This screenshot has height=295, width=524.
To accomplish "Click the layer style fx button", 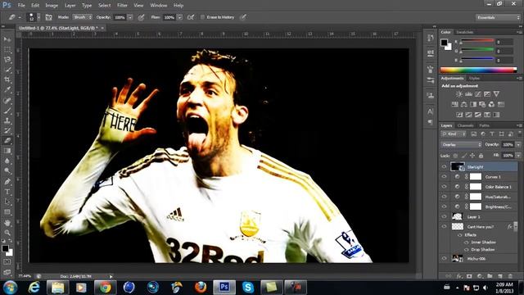I will click(459, 276).
